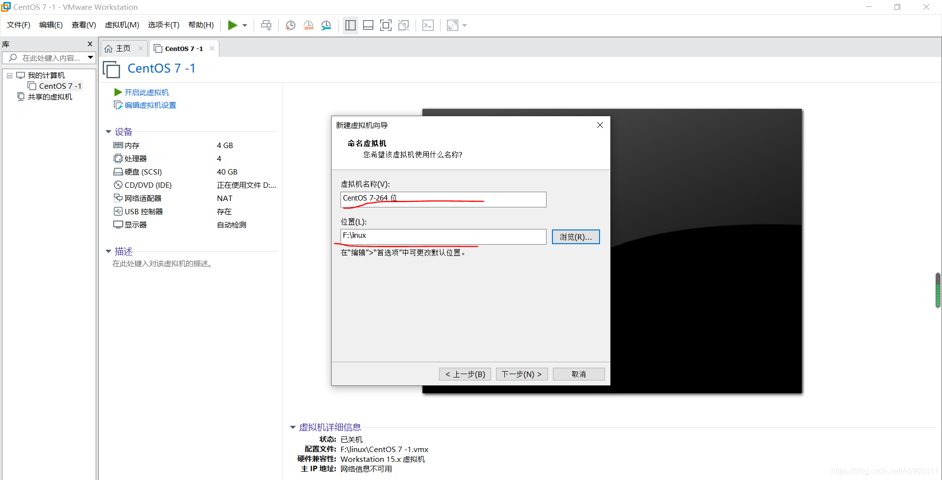
Task: Open the 查看(V) menu
Action: [x=84, y=25]
